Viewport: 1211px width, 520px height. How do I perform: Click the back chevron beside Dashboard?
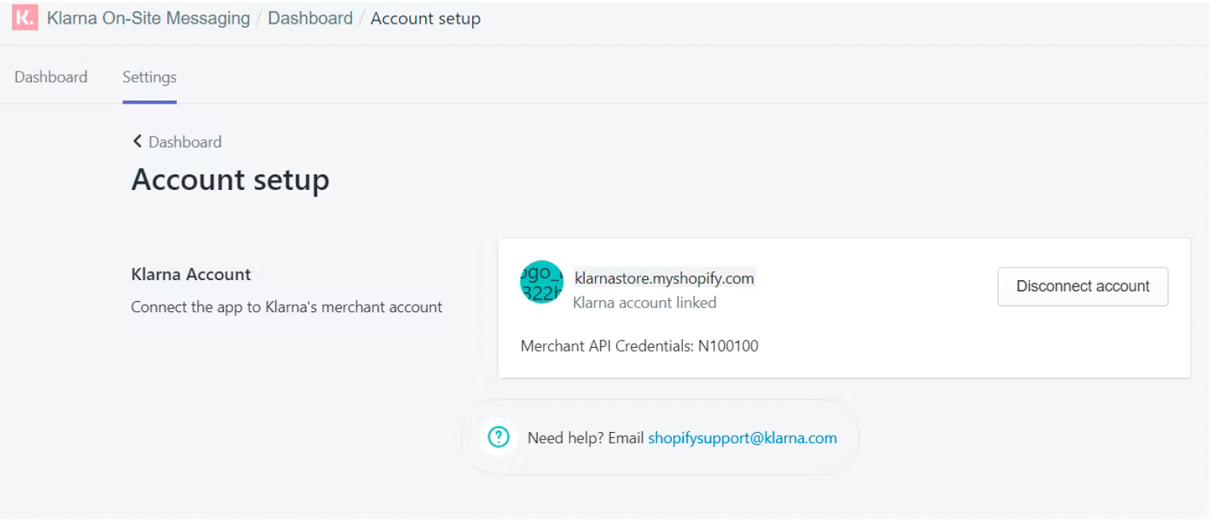tap(137, 141)
